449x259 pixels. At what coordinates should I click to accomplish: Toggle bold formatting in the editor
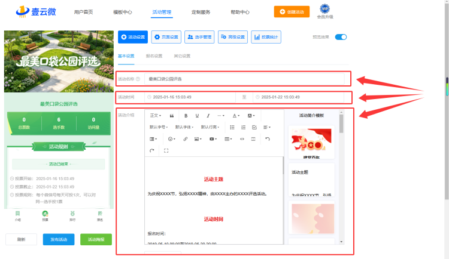pyautogui.click(x=186, y=116)
